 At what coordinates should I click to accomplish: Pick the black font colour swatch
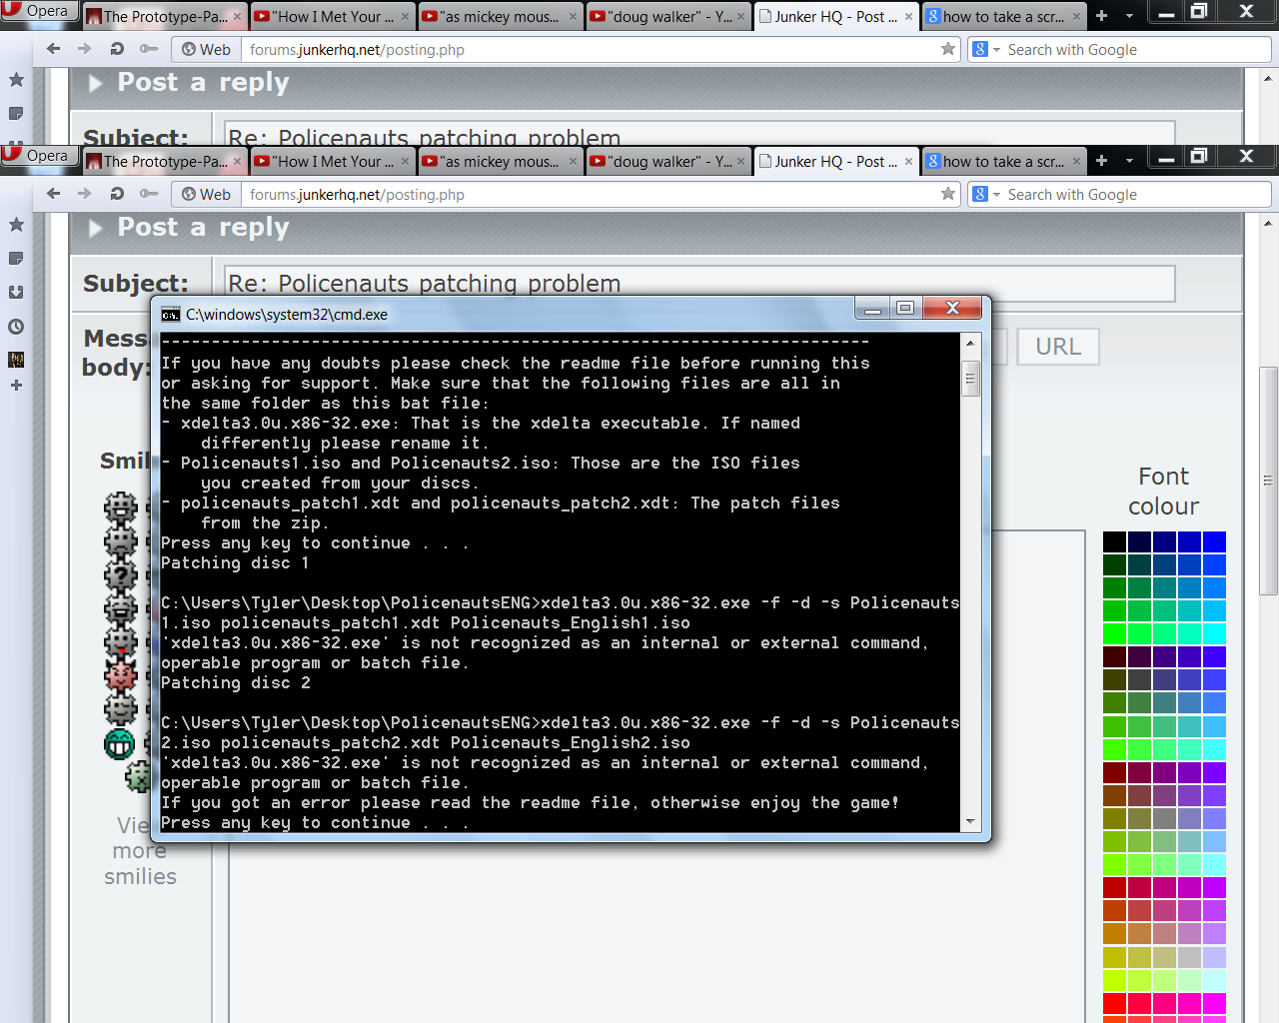(1114, 541)
